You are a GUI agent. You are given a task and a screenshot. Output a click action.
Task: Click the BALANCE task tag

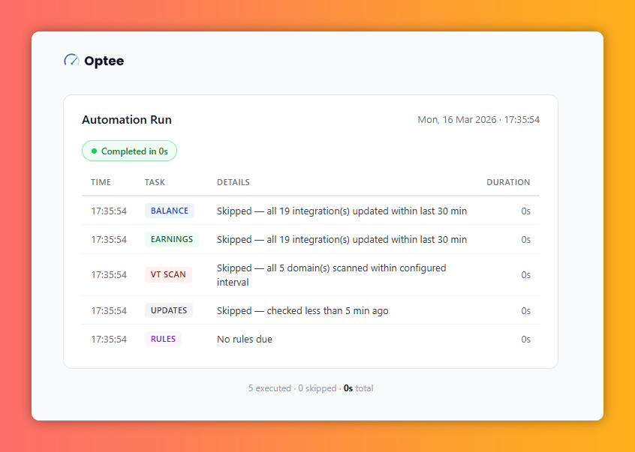click(170, 211)
